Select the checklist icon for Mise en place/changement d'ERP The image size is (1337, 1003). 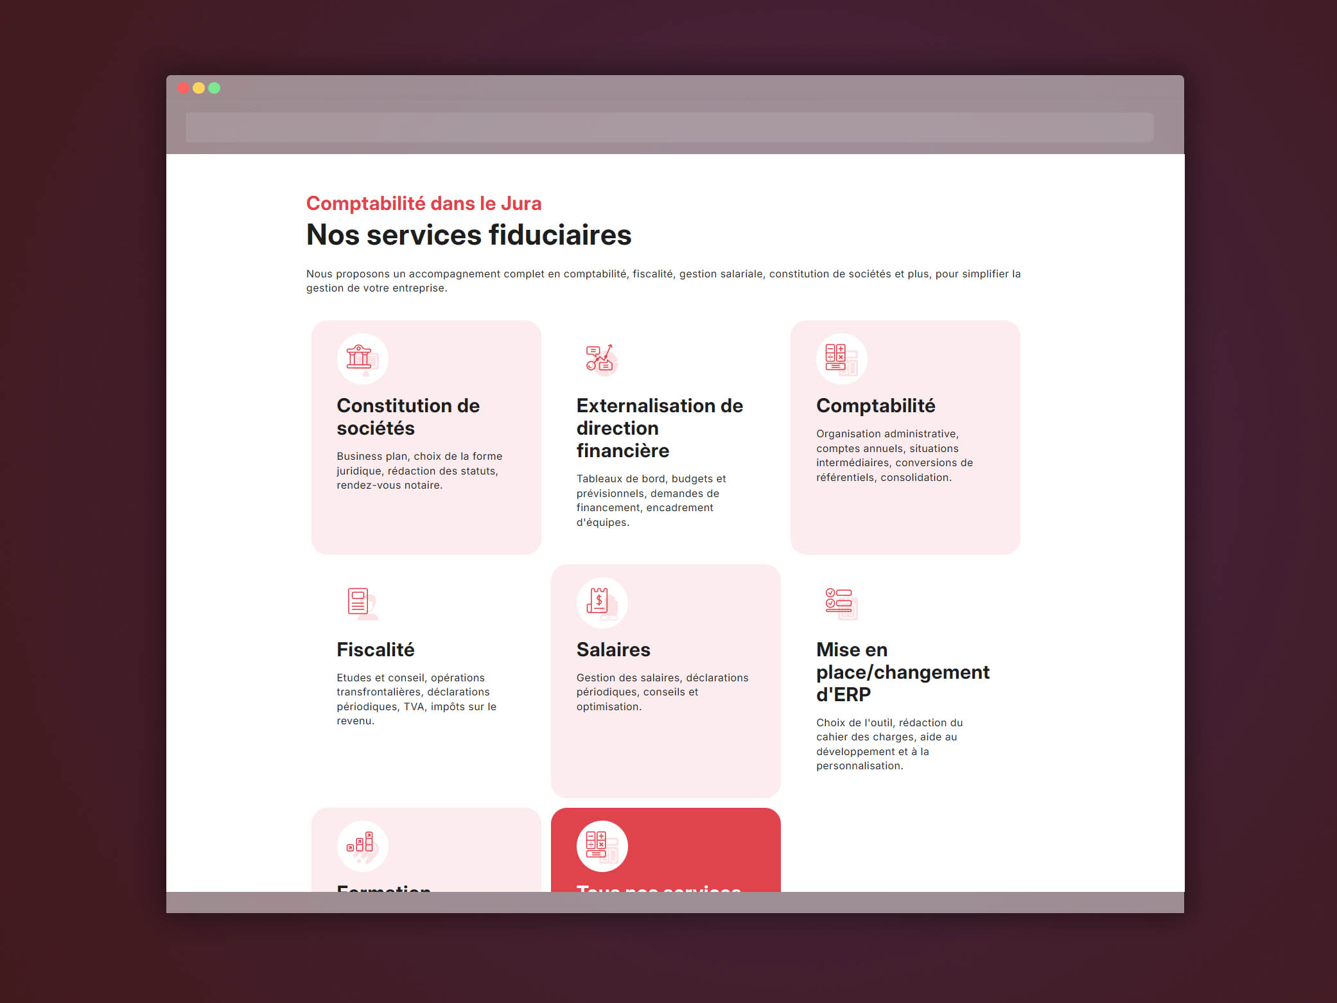click(840, 602)
